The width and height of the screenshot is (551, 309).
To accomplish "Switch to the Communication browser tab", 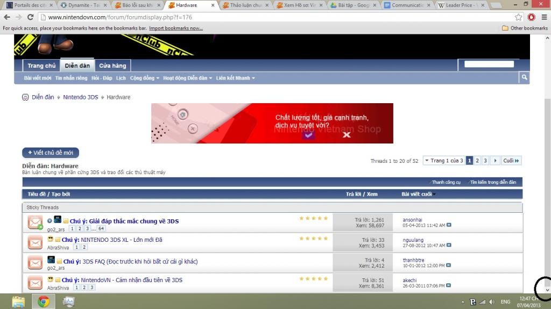I will (407, 5).
